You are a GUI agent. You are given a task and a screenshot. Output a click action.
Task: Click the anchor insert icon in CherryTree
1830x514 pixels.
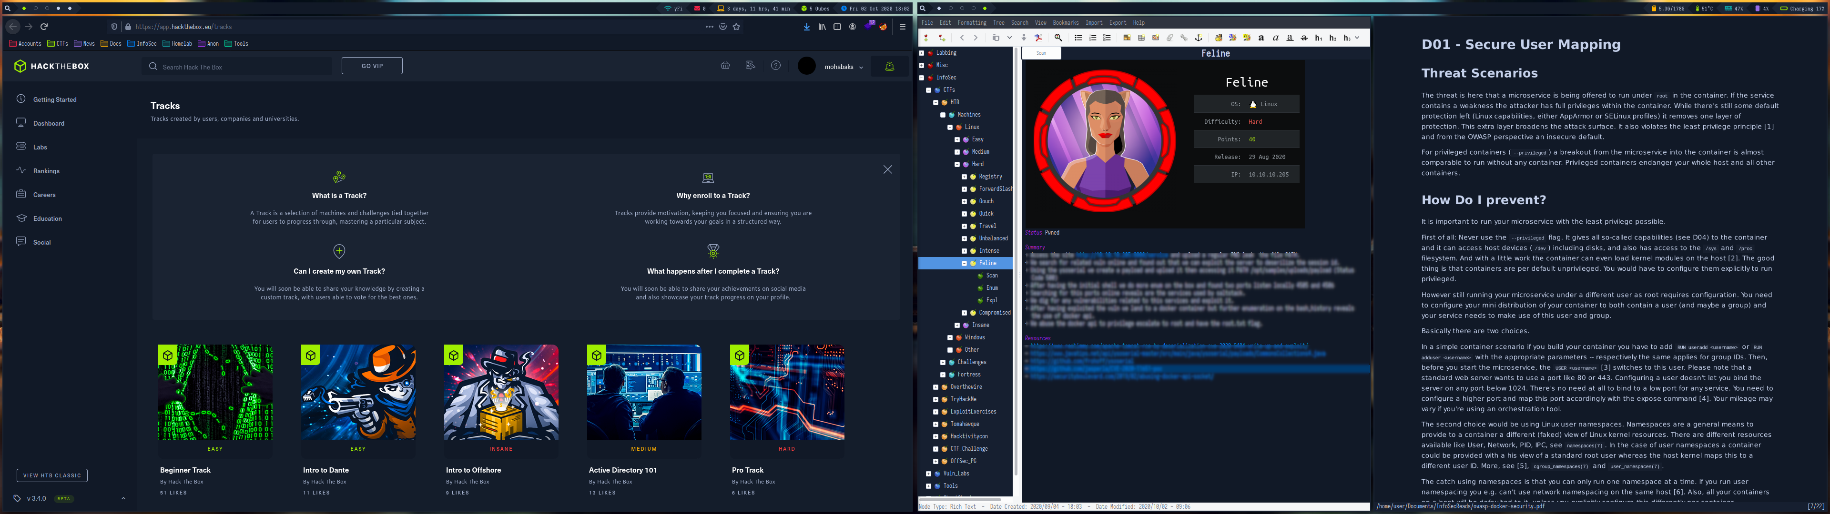tap(1199, 38)
